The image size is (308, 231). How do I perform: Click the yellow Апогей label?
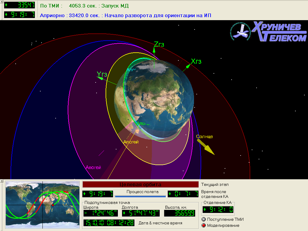pos(131,142)
